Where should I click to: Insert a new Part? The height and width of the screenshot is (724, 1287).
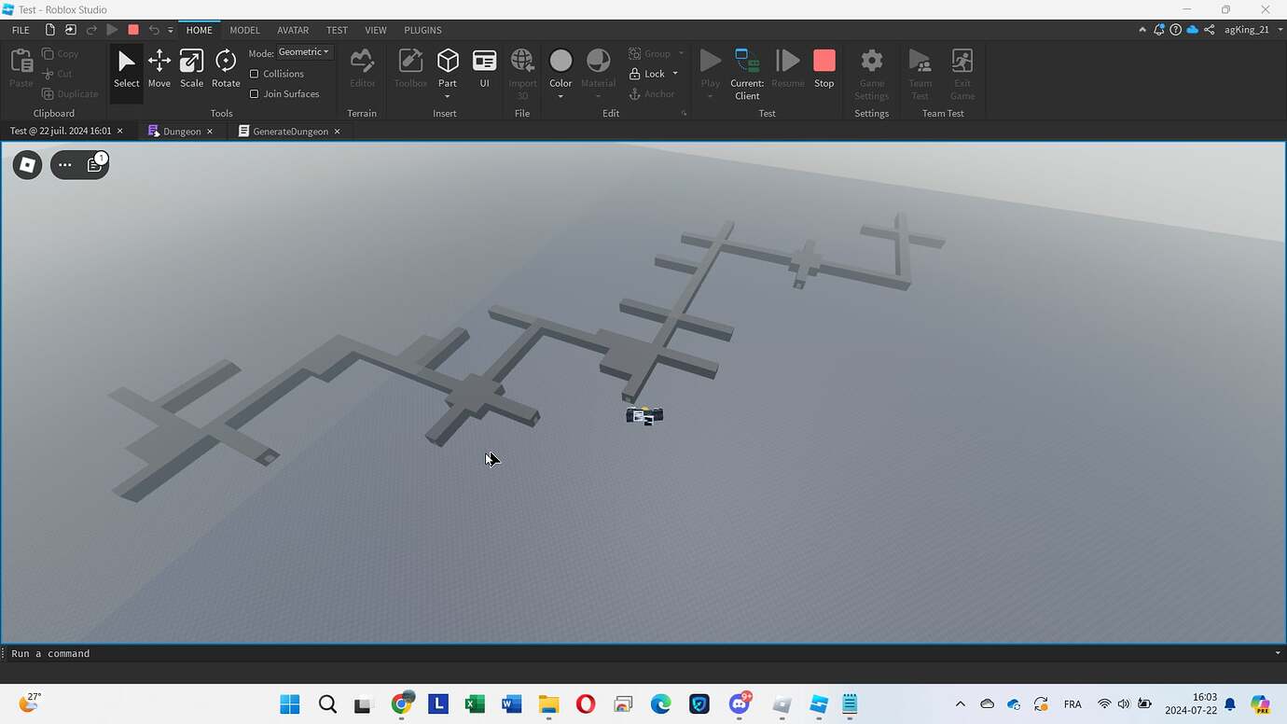pyautogui.click(x=448, y=63)
